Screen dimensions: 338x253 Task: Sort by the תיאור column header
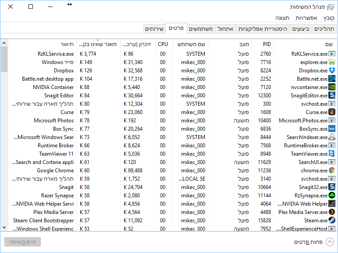43,44
